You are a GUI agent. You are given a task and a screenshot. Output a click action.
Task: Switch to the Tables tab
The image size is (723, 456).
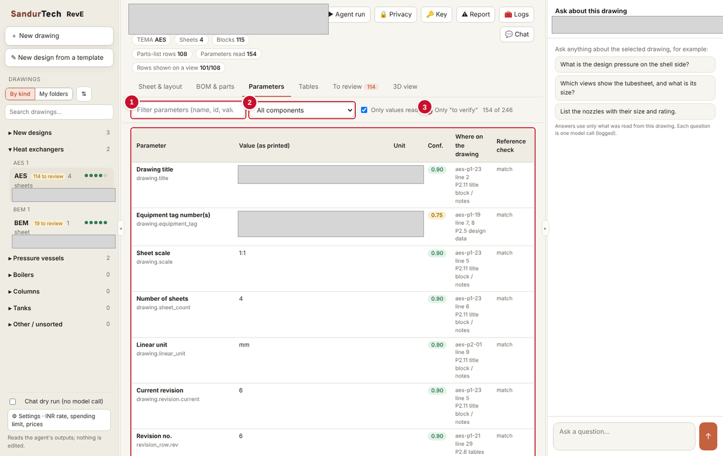tap(308, 87)
